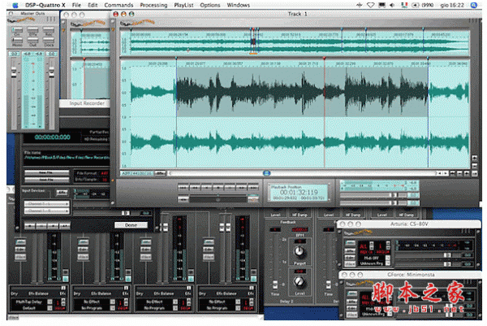Click the red playhead marker above the main waveform
The image size is (487, 326).
point(324,59)
